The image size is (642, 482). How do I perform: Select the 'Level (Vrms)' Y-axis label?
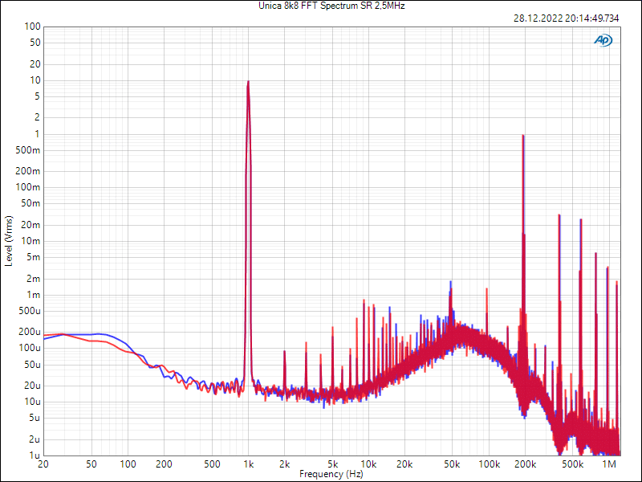pyautogui.click(x=9, y=241)
